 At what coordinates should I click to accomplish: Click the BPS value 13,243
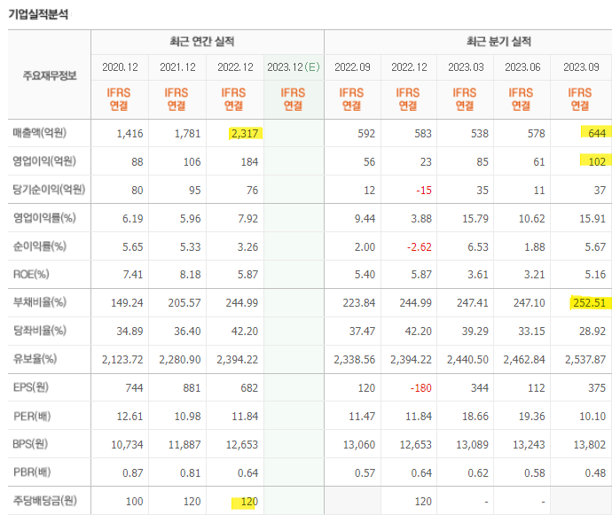coord(529,445)
